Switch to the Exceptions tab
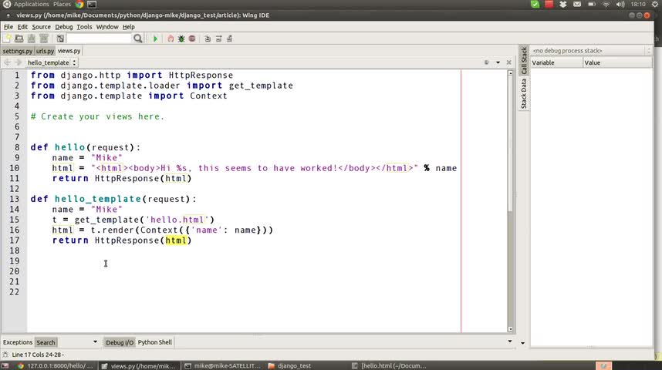The width and height of the screenshot is (662, 370). [17, 342]
